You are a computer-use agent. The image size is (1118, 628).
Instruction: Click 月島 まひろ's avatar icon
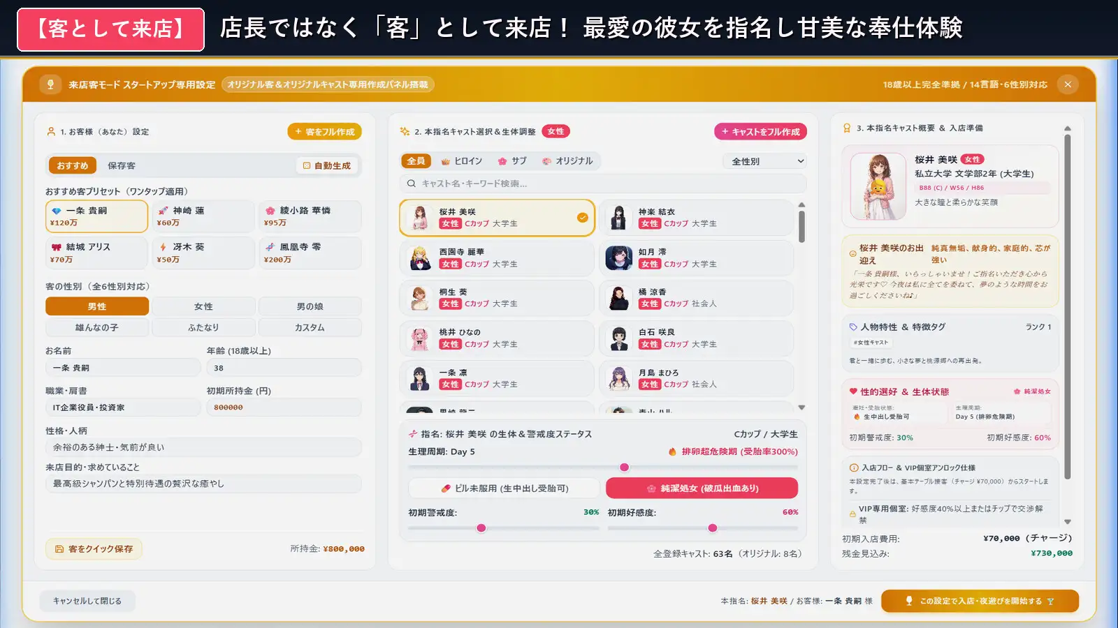tap(618, 379)
